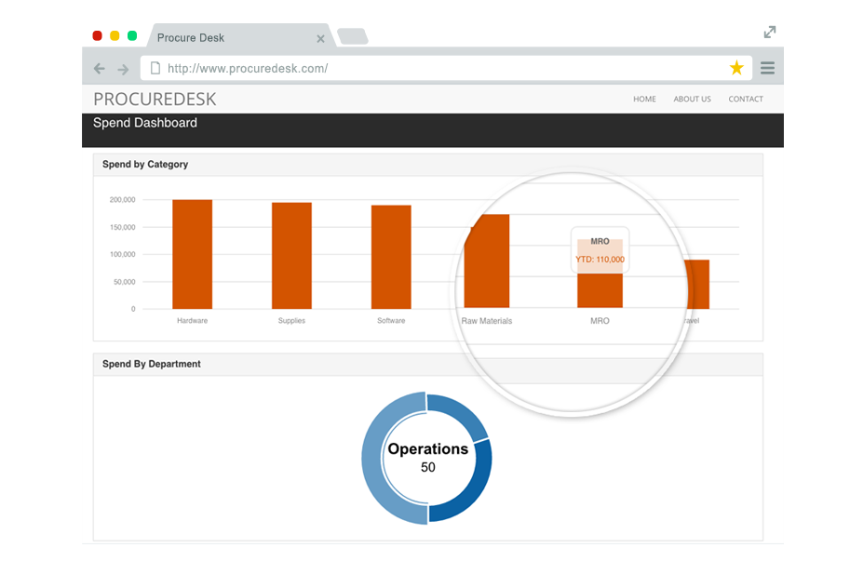This screenshot has width=850, height=561.
Task: Click the PROCUREDESK logo
Action: [155, 100]
